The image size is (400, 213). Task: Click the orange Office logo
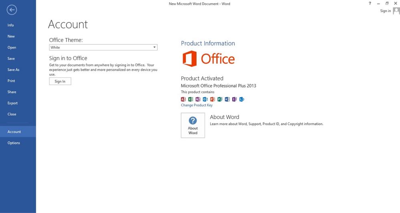(209, 59)
